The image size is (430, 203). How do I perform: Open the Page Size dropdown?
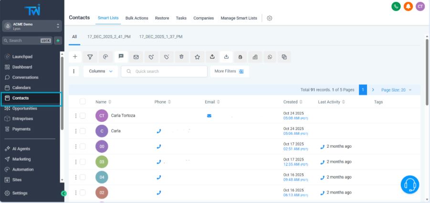pyautogui.click(x=396, y=90)
